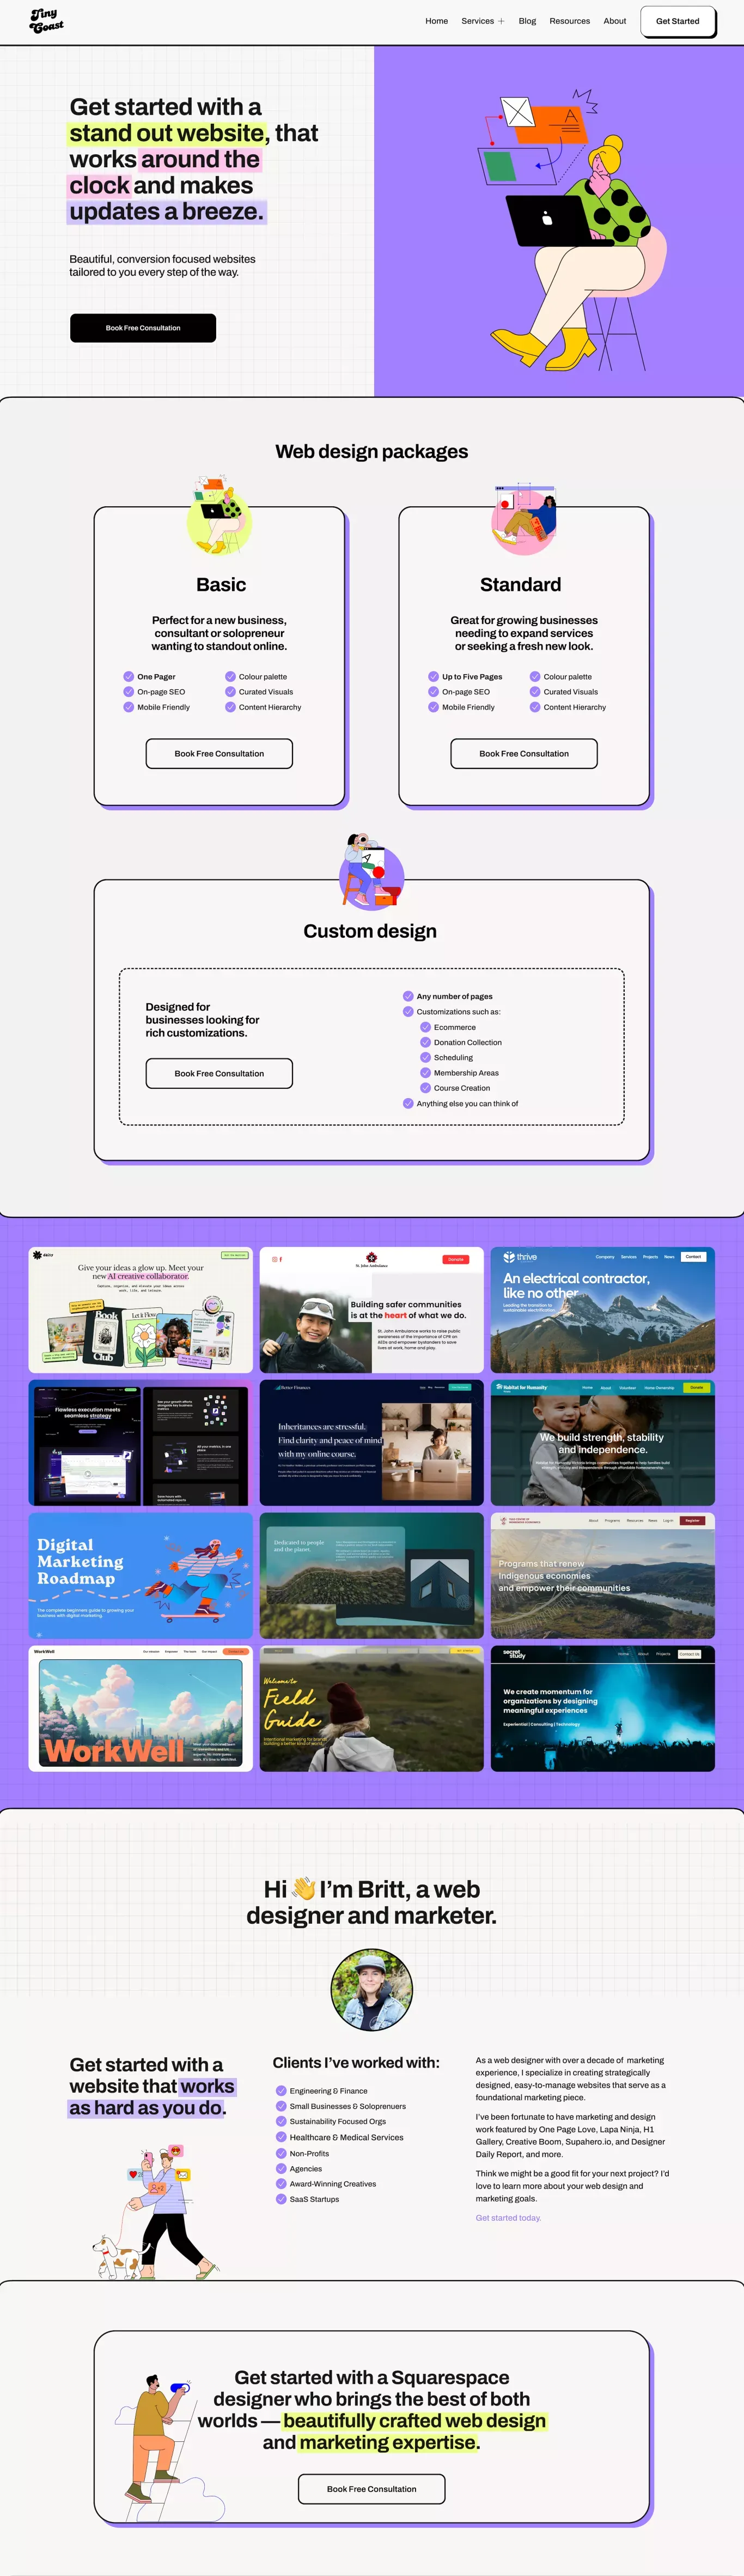Follow the 'Get started today.' link
The width and height of the screenshot is (744, 2576).
click(508, 2217)
